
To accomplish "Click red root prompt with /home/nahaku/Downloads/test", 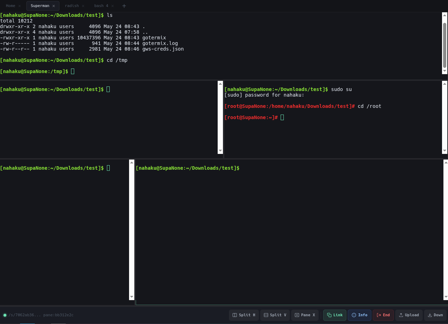I will pyautogui.click(x=289, y=106).
